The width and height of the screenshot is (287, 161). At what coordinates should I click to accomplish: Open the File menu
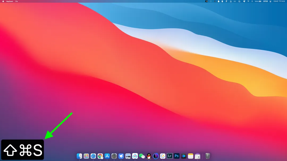tap(16, 1)
